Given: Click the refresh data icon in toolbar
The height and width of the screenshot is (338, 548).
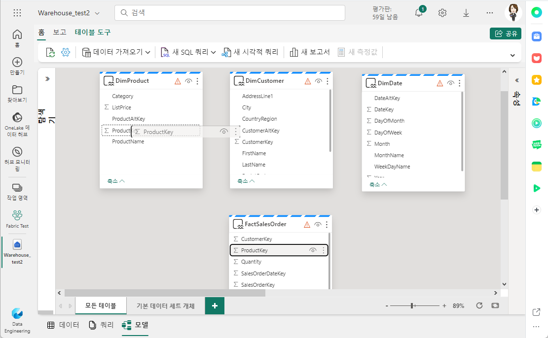Looking at the screenshot, I should [x=50, y=52].
